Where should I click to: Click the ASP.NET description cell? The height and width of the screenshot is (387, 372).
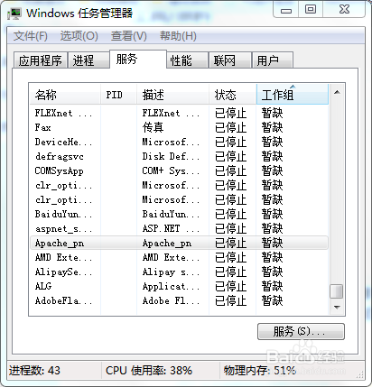[x=171, y=228]
